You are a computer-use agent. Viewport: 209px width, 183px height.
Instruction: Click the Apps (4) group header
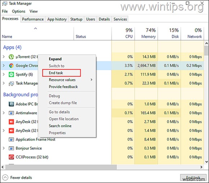click(x=12, y=48)
